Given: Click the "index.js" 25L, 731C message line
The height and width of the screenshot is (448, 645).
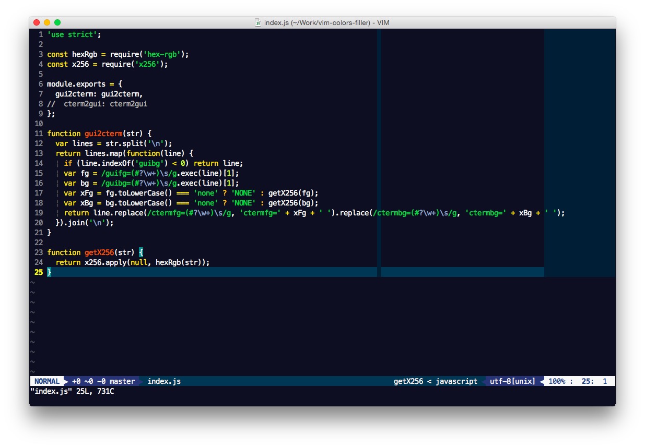Looking at the screenshot, I should (x=72, y=391).
